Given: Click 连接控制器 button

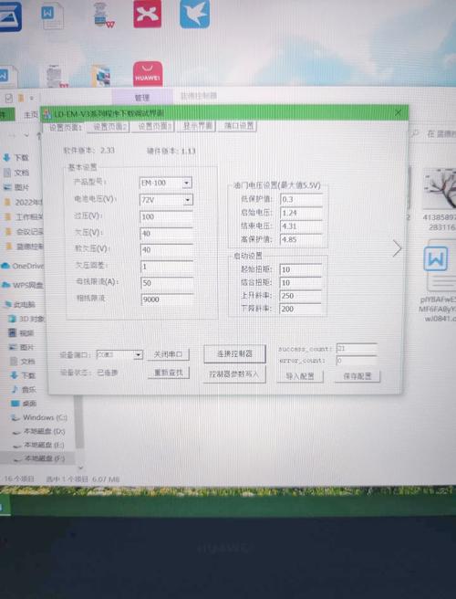Looking at the screenshot, I should [x=234, y=354].
